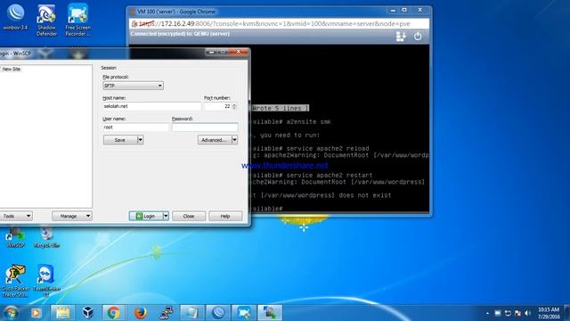The width and height of the screenshot is (570, 321).
Task: Expand the Login button dropdown arrow
Action: (166, 216)
